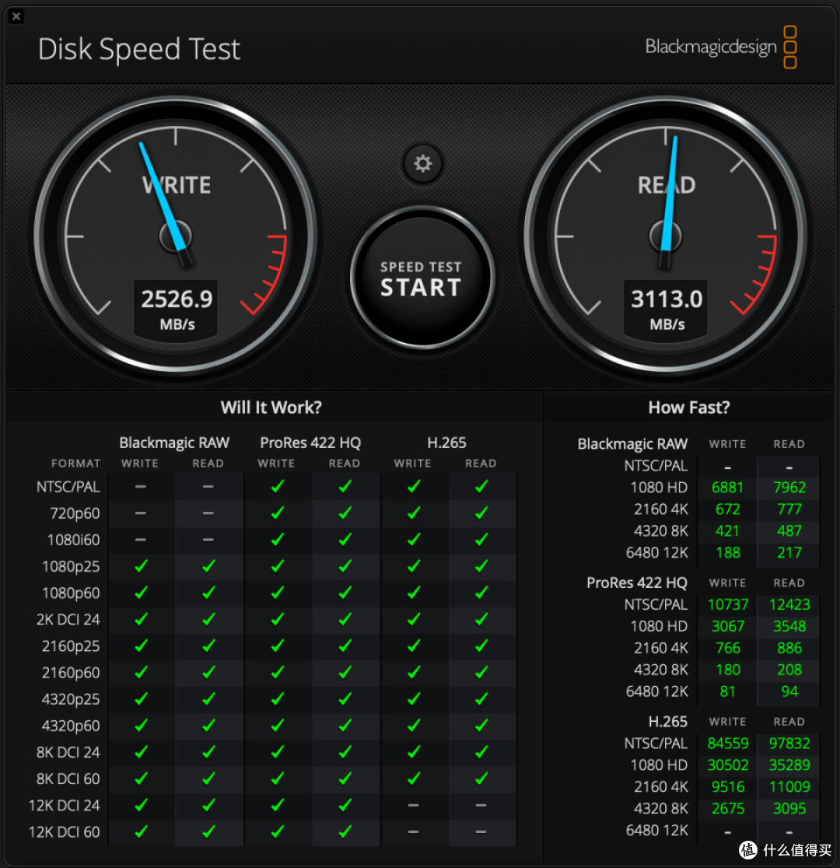Click H.265 write dash for 12K DCI 24
840x868 pixels.
(x=414, y=805)
